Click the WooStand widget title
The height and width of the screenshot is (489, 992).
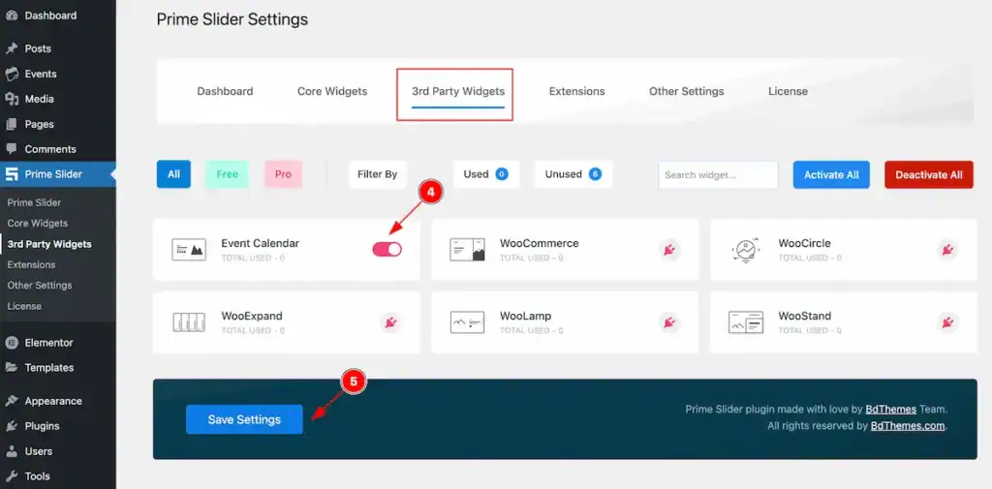805,316
